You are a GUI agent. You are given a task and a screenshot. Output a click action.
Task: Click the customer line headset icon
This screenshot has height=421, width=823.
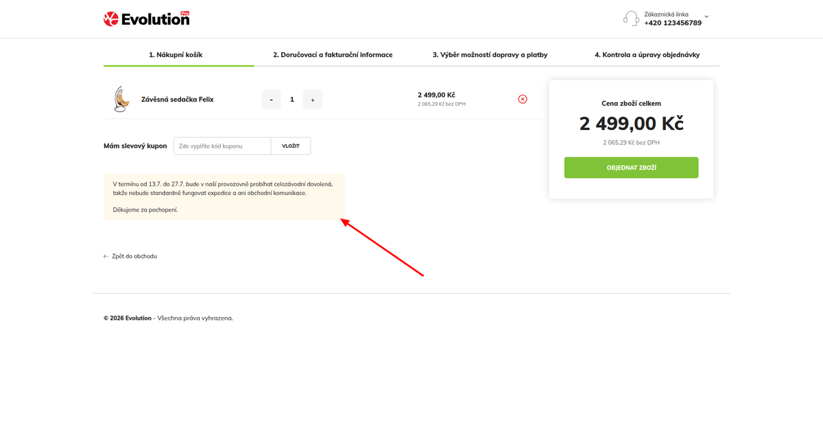pyautogui.click(x=631, y=18)
